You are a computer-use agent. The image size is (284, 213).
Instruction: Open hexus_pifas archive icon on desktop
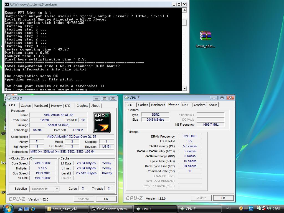click(206, 39)
